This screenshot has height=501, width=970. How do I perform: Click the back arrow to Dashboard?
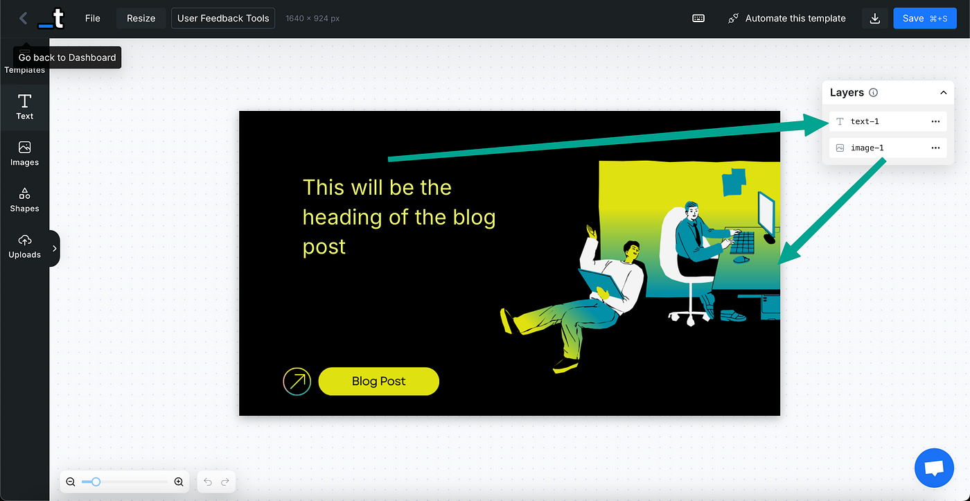pyautogui.click(x=23, y=19)
